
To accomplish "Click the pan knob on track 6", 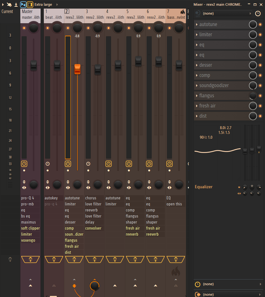I will tap(159, 28).
